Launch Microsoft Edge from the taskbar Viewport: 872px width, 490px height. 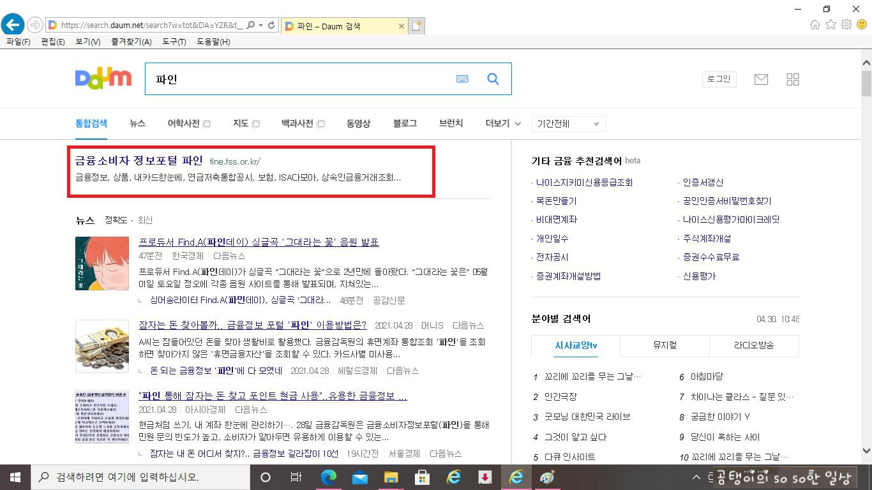328,477
